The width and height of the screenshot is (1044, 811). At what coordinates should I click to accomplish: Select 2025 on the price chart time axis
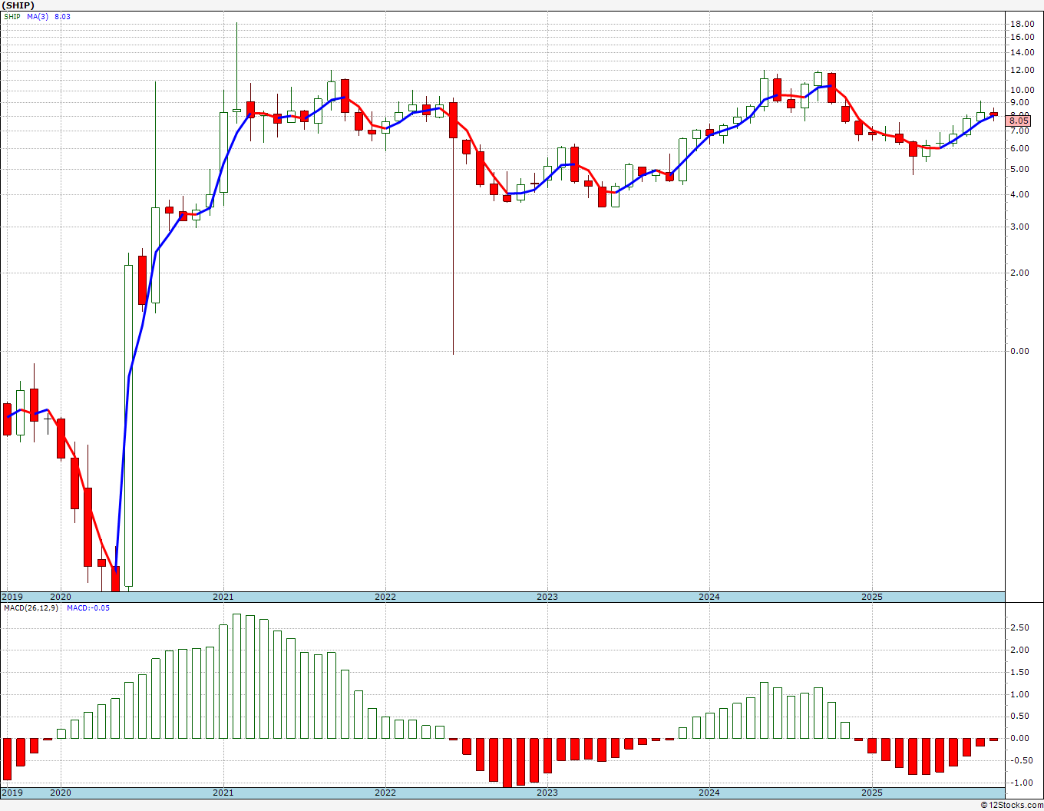pyautogui.click(x=872, y=597)
